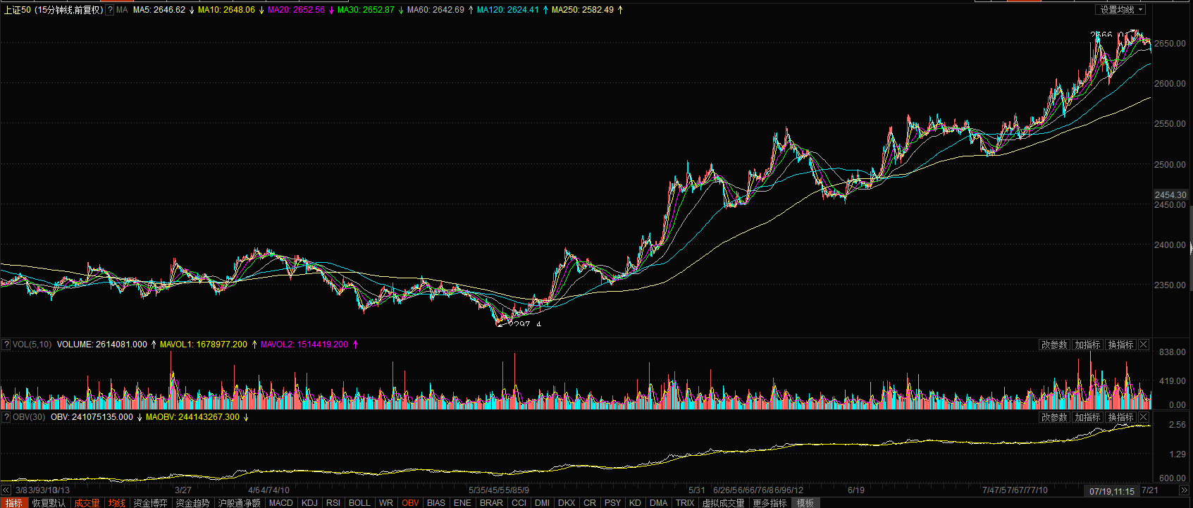Toggle the 均线 overlay
The image size is (1193, 508).
coord(116,503)
